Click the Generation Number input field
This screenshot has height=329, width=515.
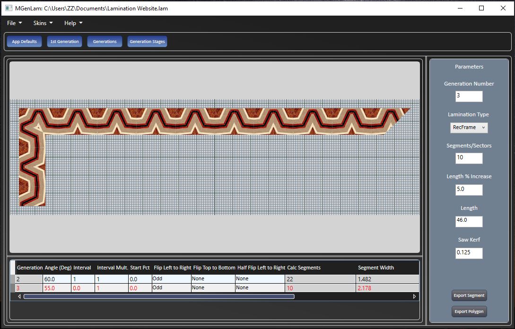click(469, 96)
